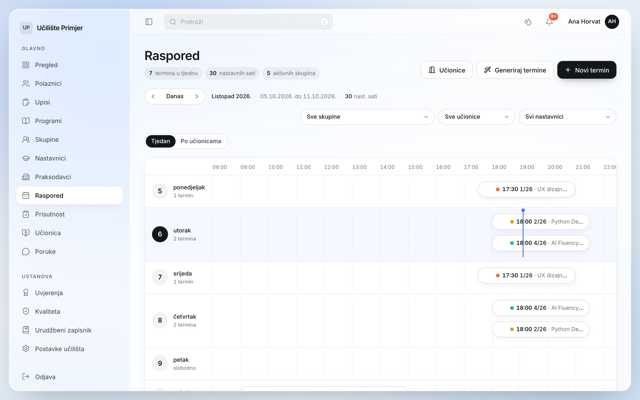Click Odjava to log out
This screenshot has width=640, height=400.
pyautogui.click(x=69, y=377)
